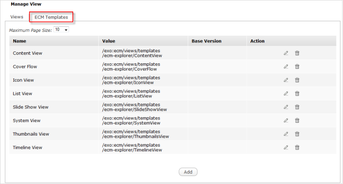This screenshot has height=184, width=343.
Task: Click pencil icon for List View
Action: [286, 93]
